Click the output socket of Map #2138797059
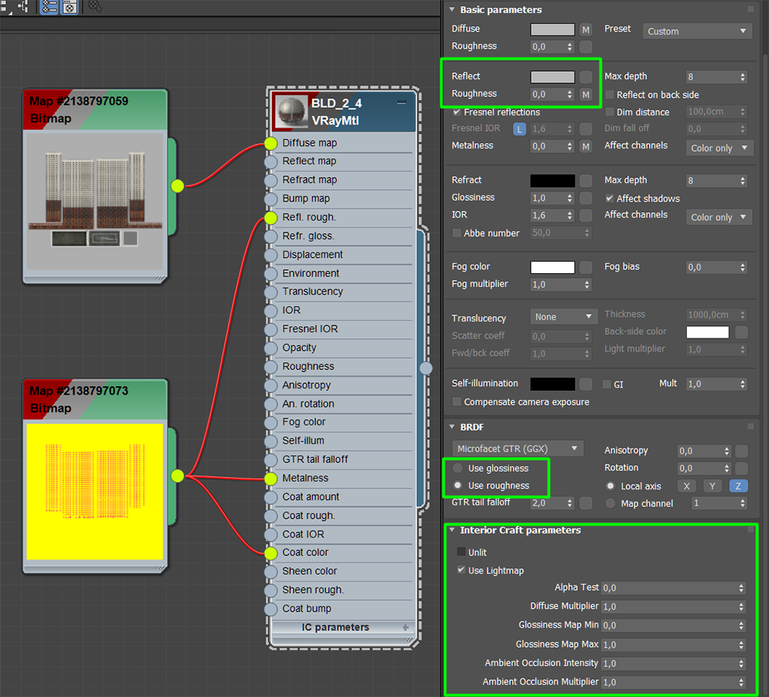This screenshot has height=697, width=769. click(x=178, y=186)
